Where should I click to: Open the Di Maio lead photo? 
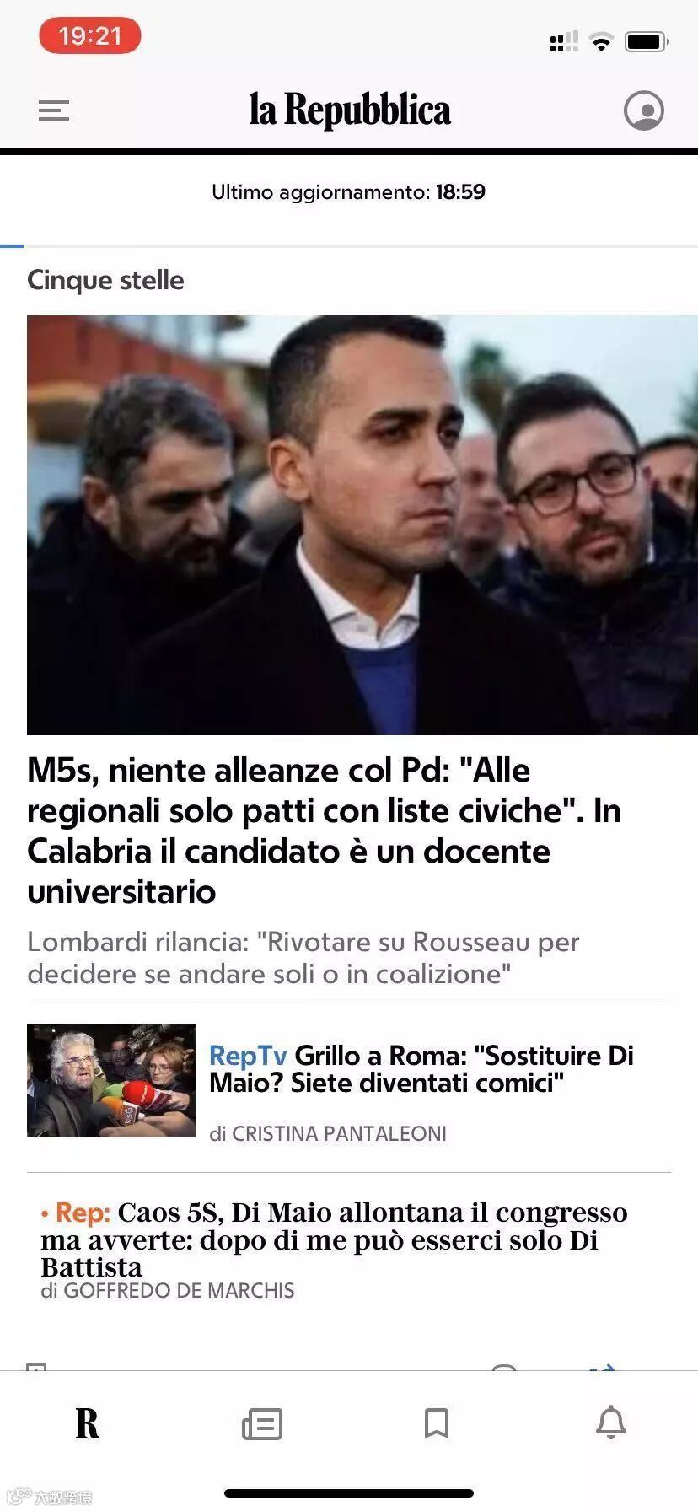pyautogui.click(x=362, y=525)
